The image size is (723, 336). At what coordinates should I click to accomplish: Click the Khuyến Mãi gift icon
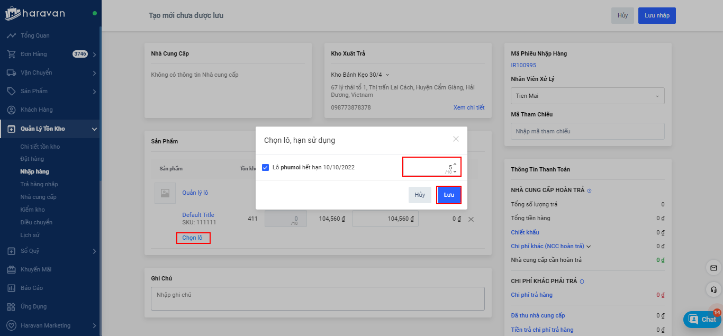click(x=11, y=269)
